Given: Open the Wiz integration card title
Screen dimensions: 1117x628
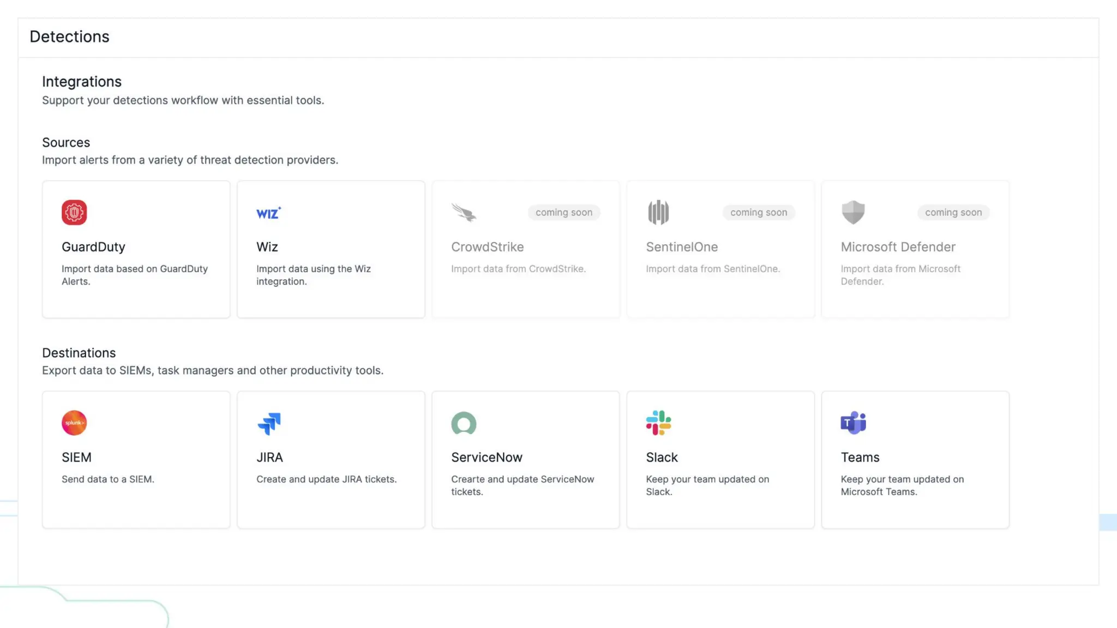Looking at the screenshot, I should (267, 247).
